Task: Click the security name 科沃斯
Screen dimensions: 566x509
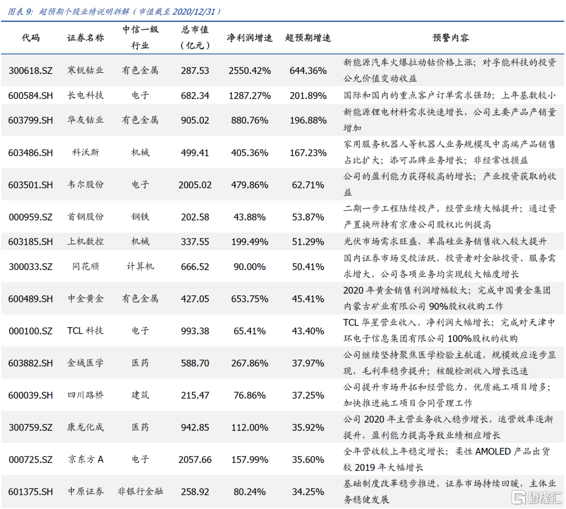Action: pos(85,153)
